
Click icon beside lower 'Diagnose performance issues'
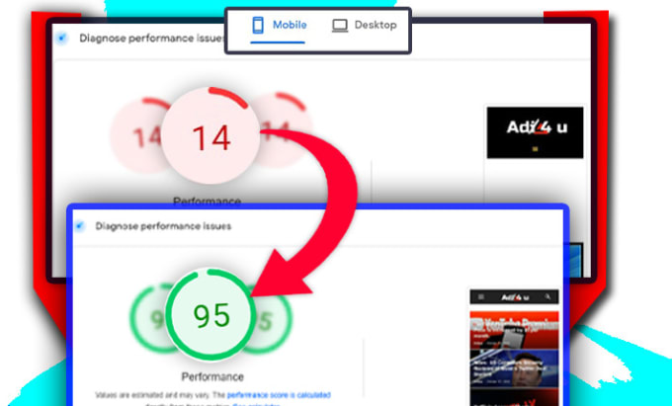coord(80,225)
